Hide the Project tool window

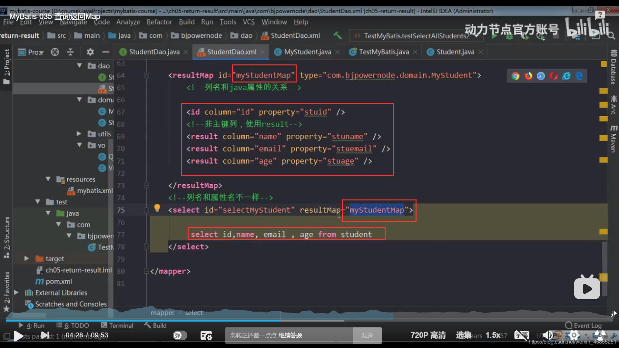click(105, 52)
